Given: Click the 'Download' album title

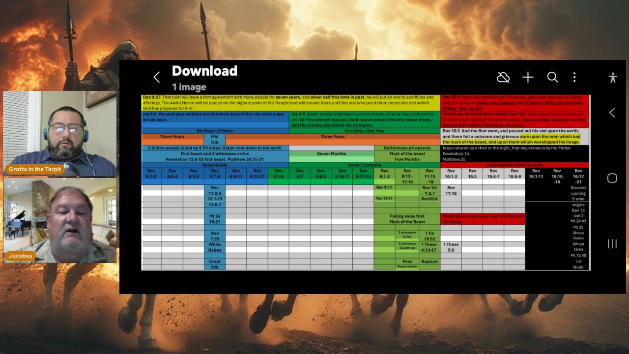Looking at the screenshot, I should (204, 71).
